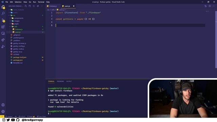Select the TERMINAL panel tab
The width and height of the screenshot is (217, 122).
51,81
